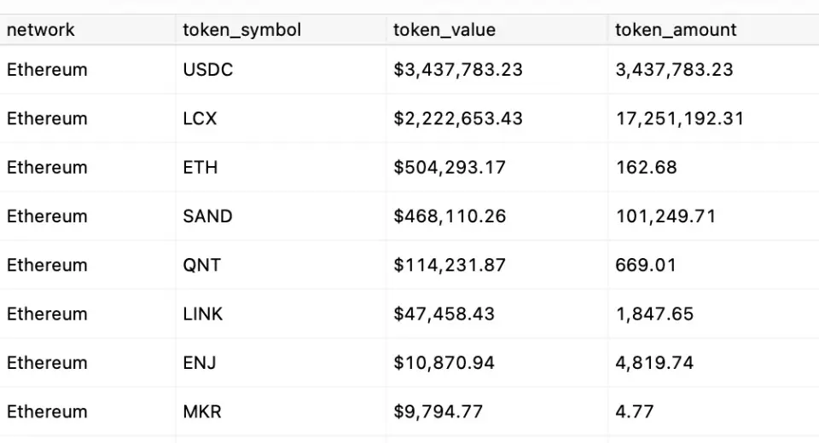
Task: Sort by the token_value column header
Action: click(x=444, y=30)
